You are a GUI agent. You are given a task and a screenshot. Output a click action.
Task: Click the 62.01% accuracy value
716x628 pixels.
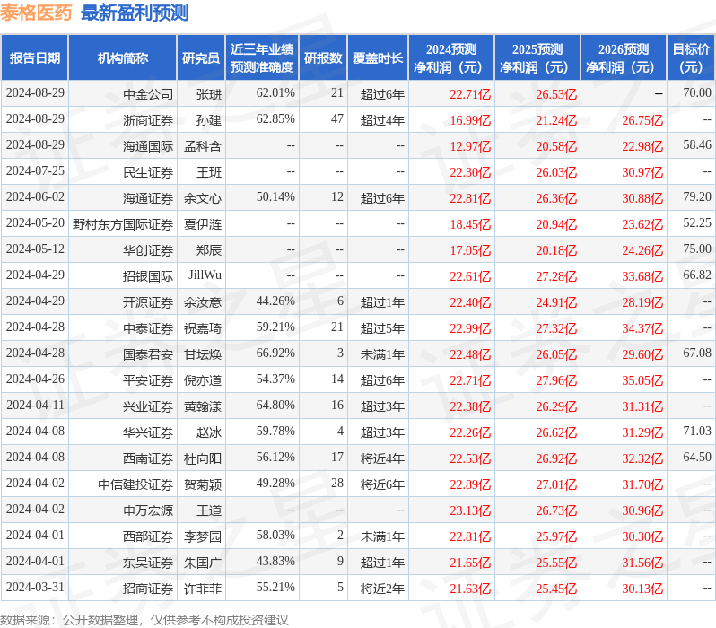pyautogui.click(x=275, y=92)
